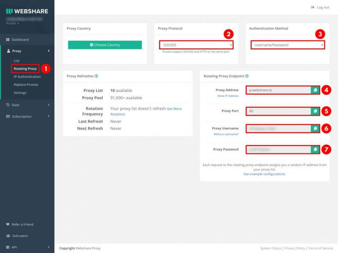Click the Proxy Address field p.webshare.io
This screenshot has width=338, height=253.
point(278,90)
